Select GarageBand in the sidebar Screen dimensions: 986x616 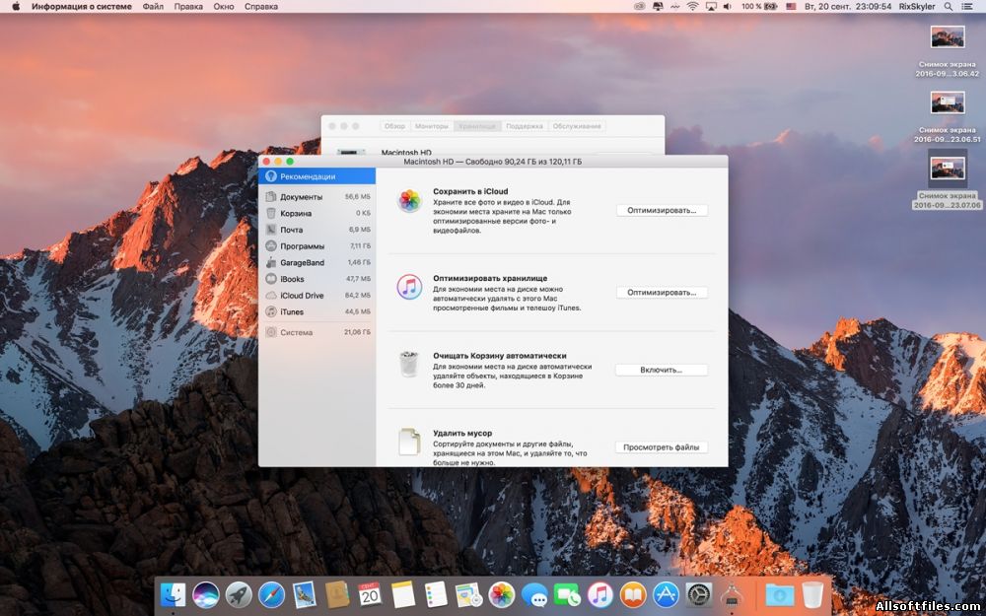tap(317, 262)
